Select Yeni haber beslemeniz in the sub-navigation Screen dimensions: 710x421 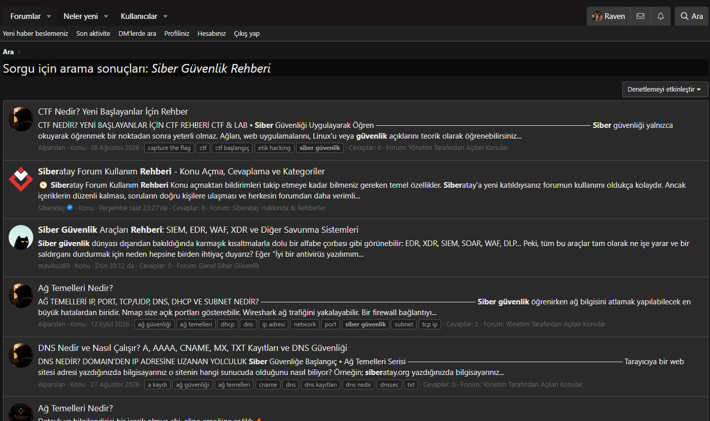tap(35, 34)
